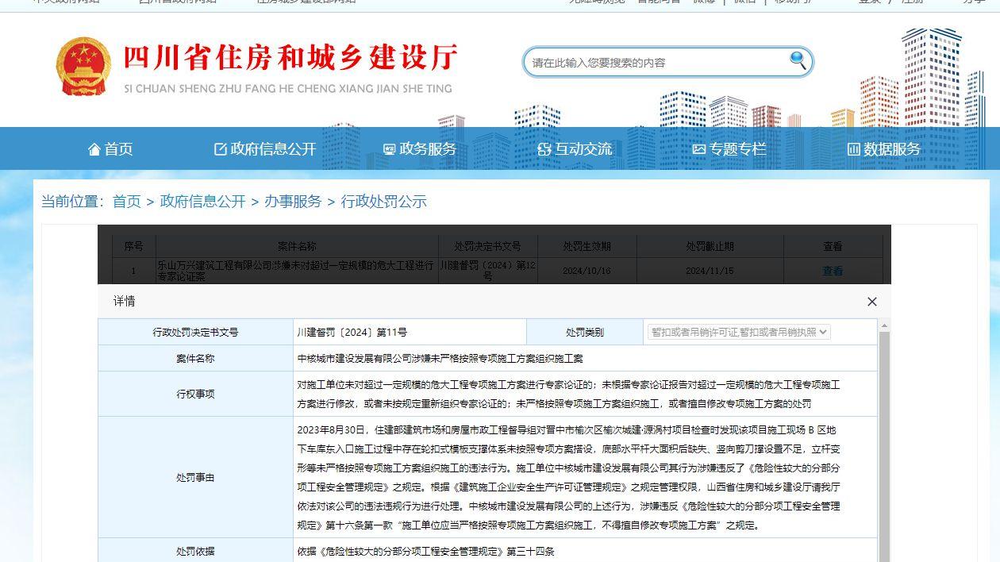Click the search magnifier icon
Image resolution: width=1000 pixels, height=562 pixels.
(798, 61)
